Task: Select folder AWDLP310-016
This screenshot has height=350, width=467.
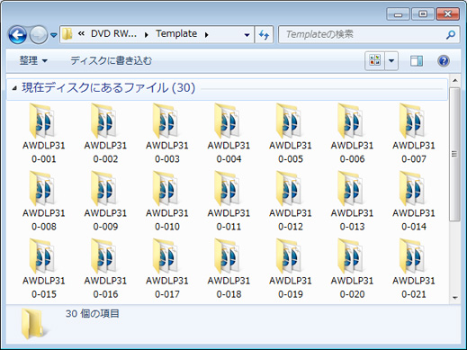Action: click(105, 269)
